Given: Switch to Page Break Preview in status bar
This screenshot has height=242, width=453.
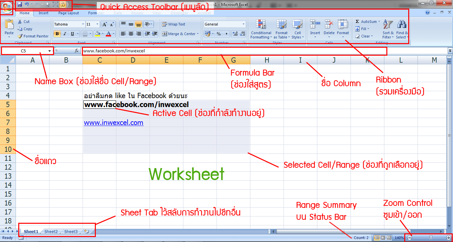Looking at the screenshot, I should [389, 238].
